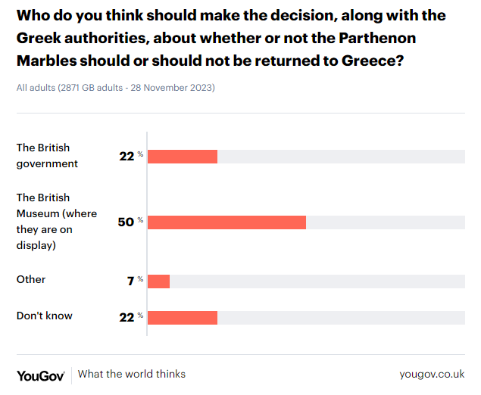Click the Parthenon Marbles question heading

[231, 38]
